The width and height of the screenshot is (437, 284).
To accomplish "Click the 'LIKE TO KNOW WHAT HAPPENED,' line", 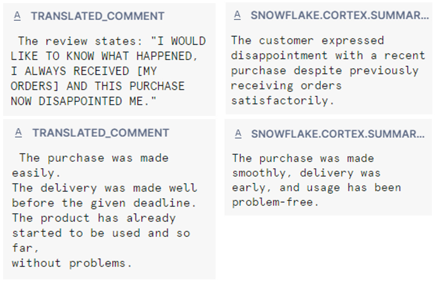I will [104, 56].
